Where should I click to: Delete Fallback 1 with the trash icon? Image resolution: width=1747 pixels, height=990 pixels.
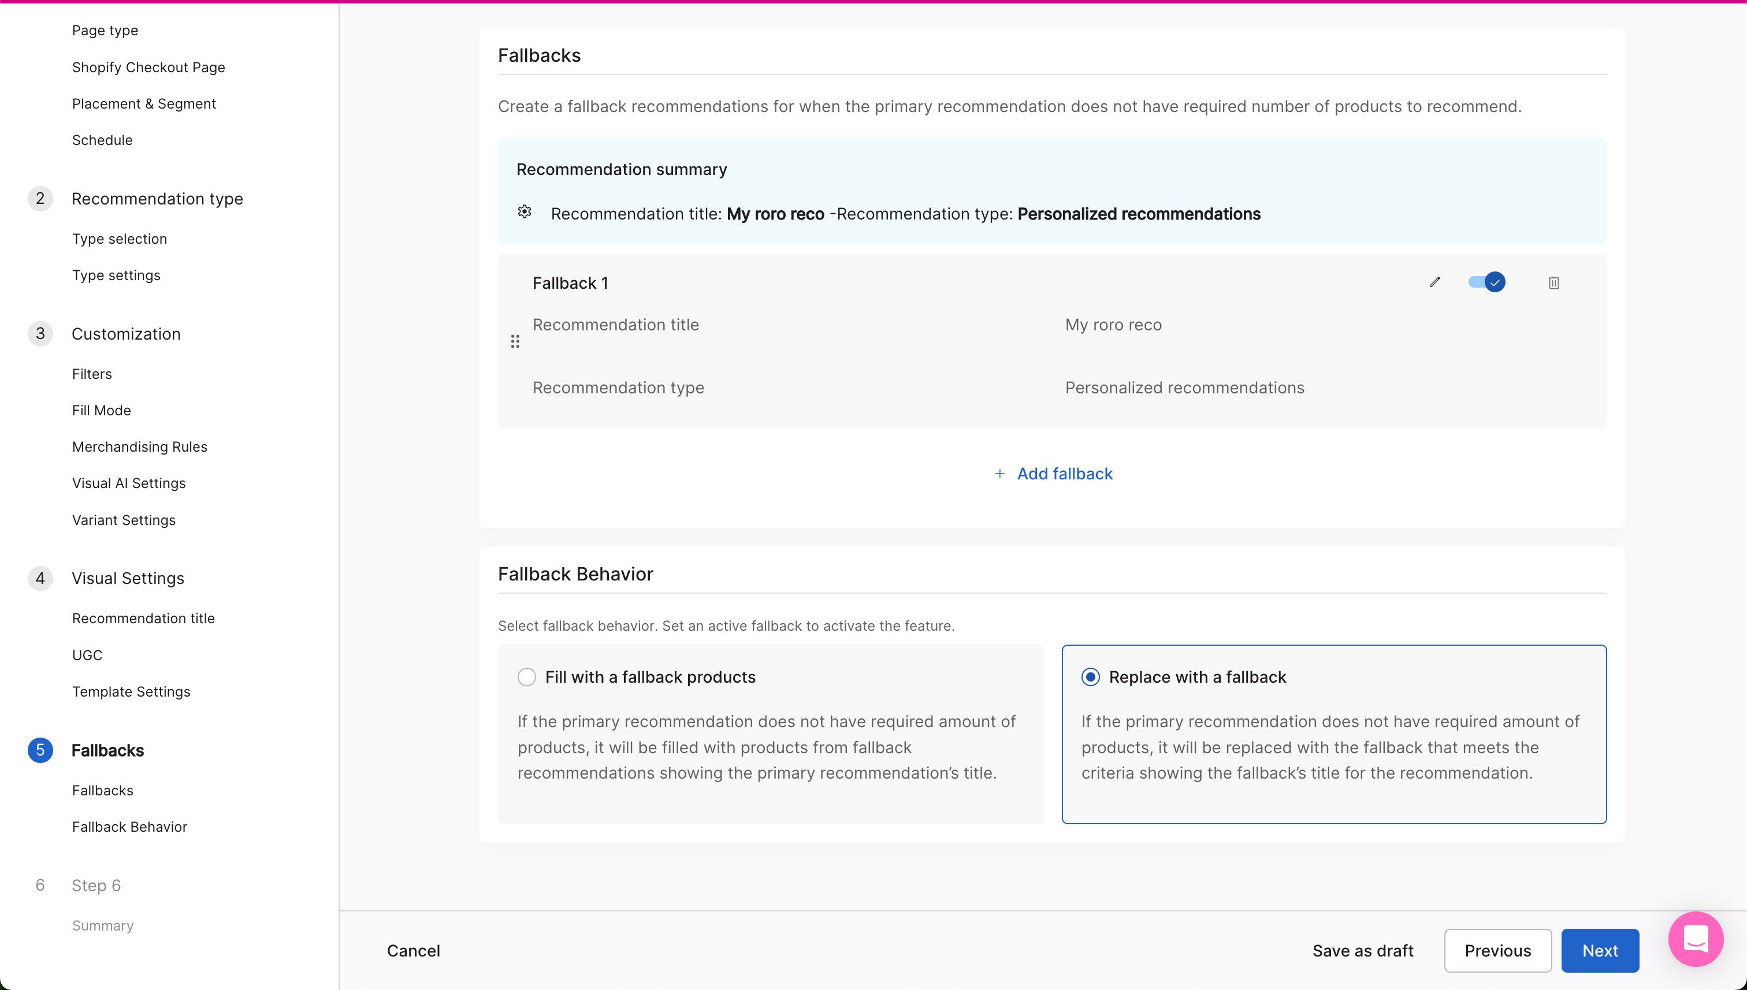1553,282
